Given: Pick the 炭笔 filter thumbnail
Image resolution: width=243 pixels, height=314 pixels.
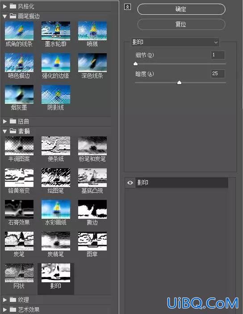Looking at the screenshot, I should click(x=19, y=241).
